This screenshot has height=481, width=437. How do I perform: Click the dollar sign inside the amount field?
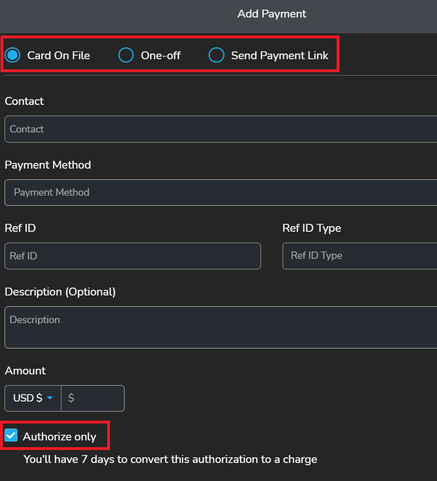pos(71,398)
